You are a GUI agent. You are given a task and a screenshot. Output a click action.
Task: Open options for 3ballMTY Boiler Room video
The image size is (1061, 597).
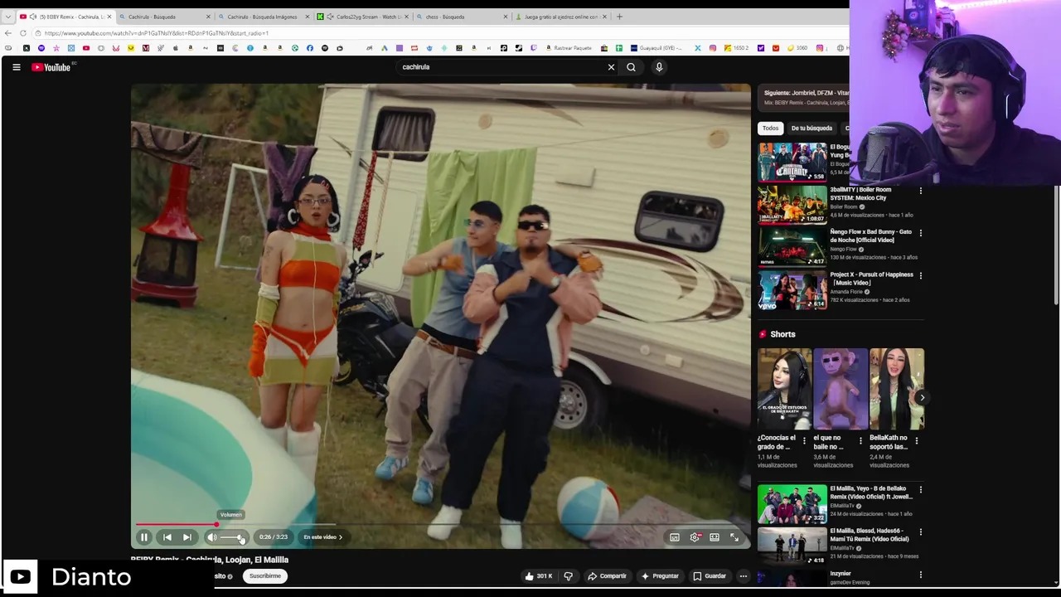pos(920,191)
